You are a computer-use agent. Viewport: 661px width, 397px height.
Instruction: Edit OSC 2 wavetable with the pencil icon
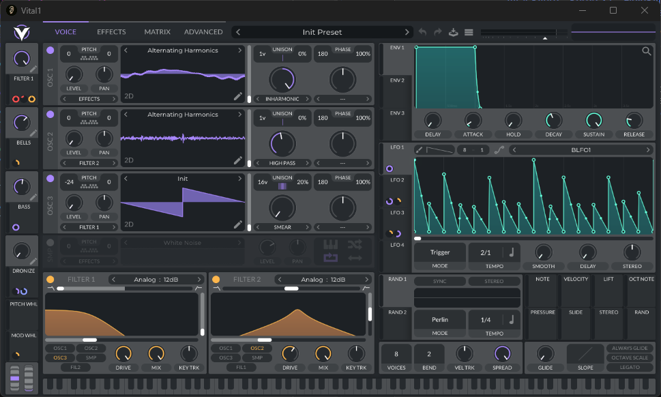click(238, 160)
